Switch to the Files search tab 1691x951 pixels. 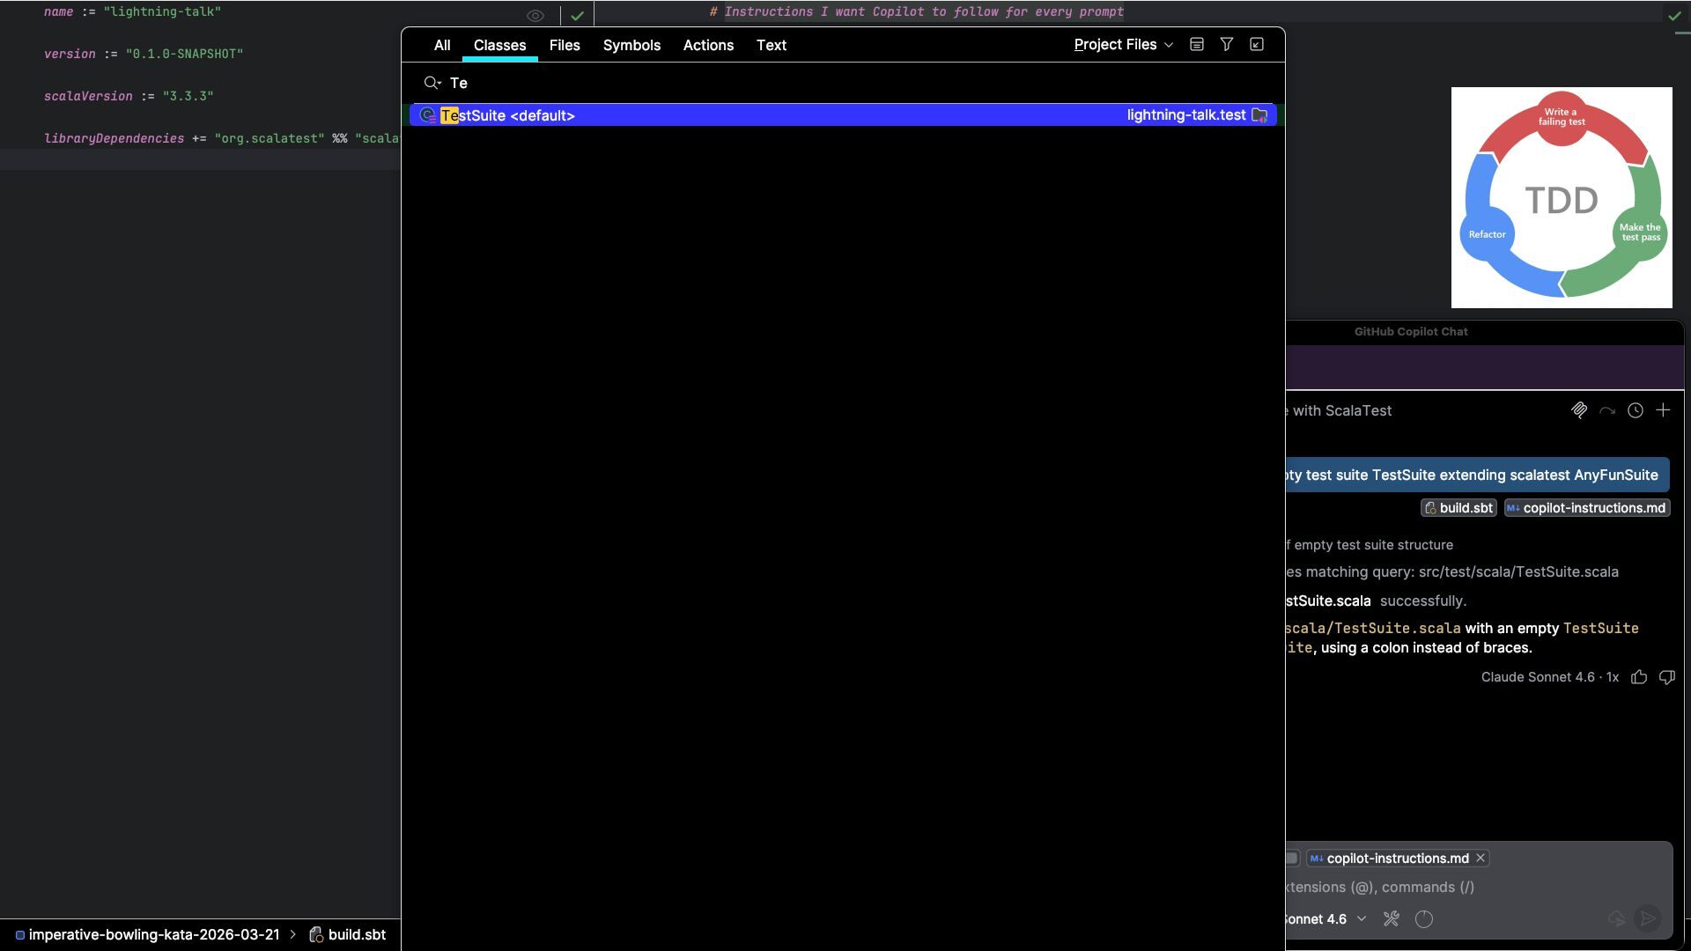(564, 45)
